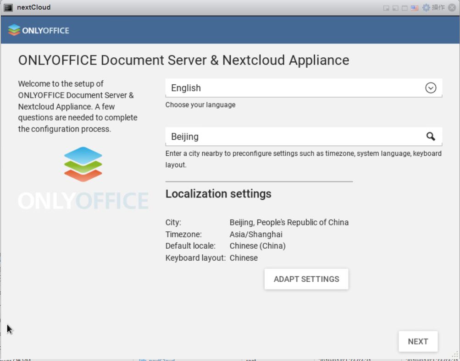460x361 pixels.
Task: Click the magnifier search icon in the city field
Action: click(430, 137)
